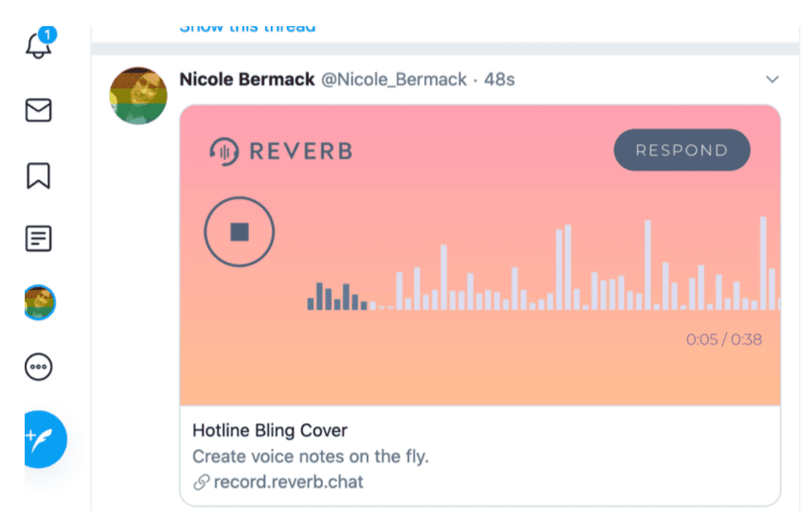Image resolution: width=812 pixels, height=511 pixels.
Task: Open Lists from the sidebar
Action: pos(38,239)
